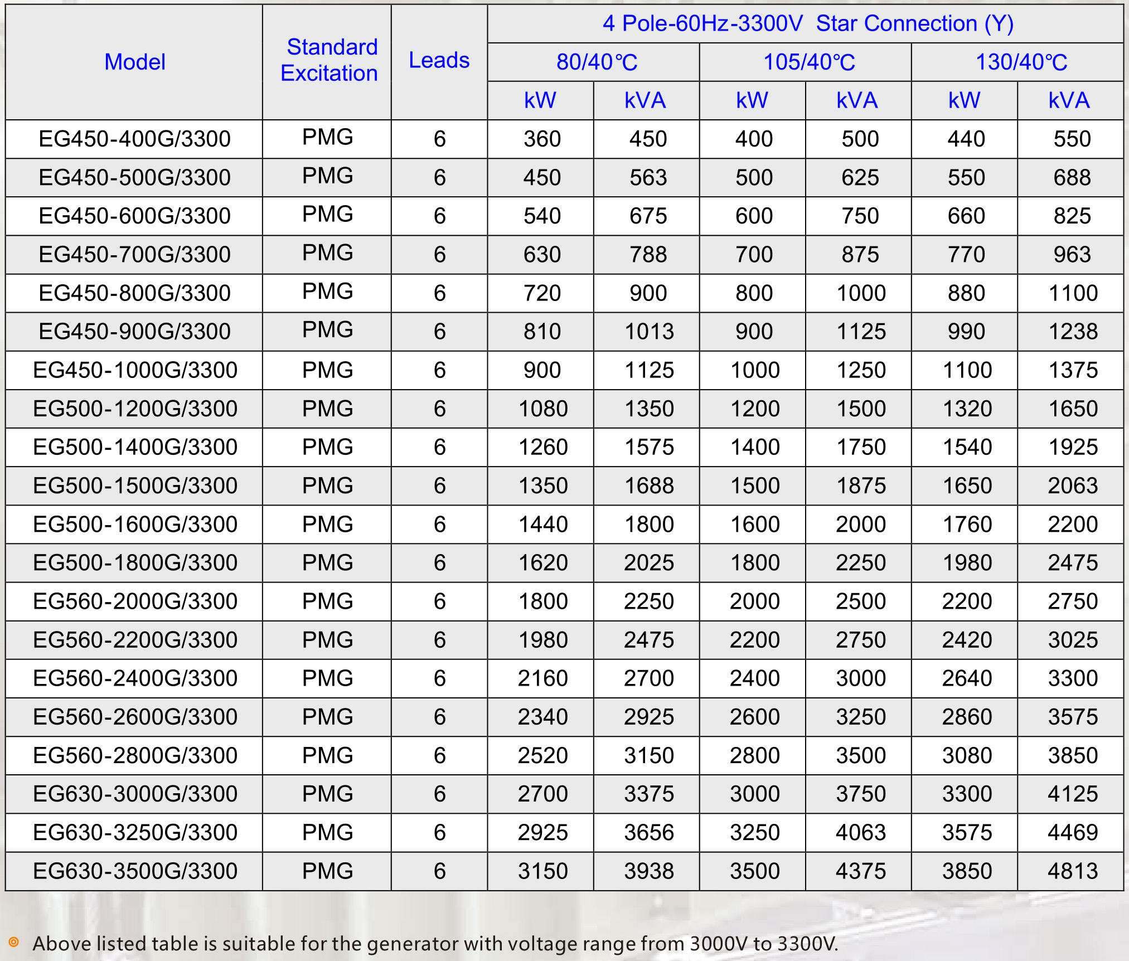Select model EG560-2400G/3300
The height and width of the screenshot is (961, 1129).
135,678
